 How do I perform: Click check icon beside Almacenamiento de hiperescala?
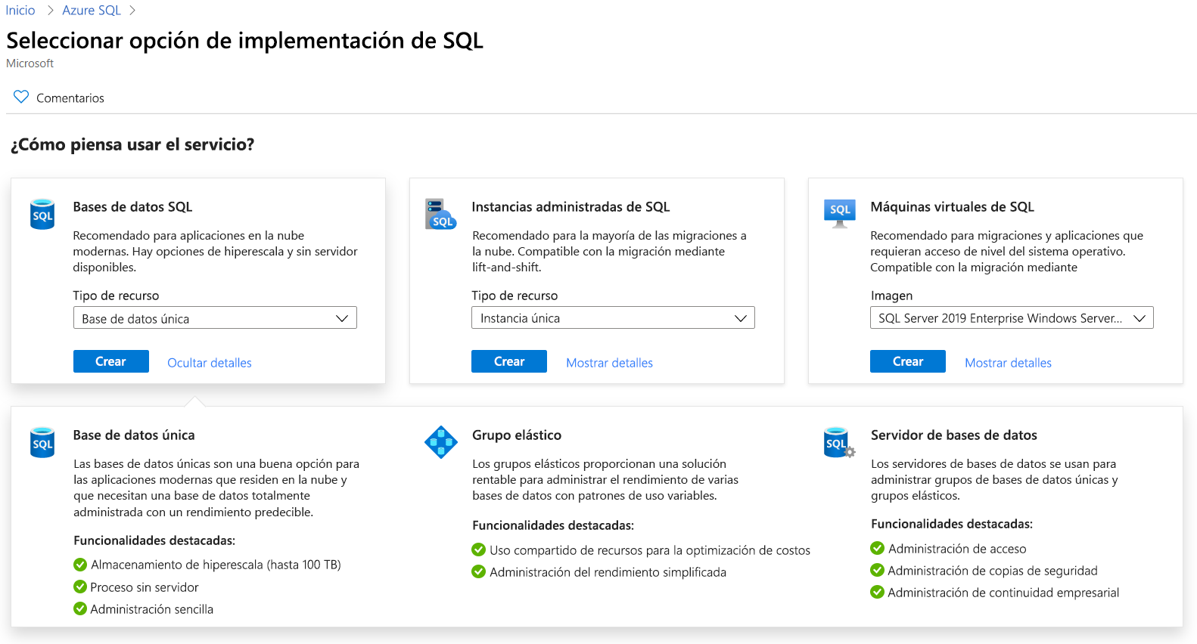pyautogui.click(x=80, y=565)
